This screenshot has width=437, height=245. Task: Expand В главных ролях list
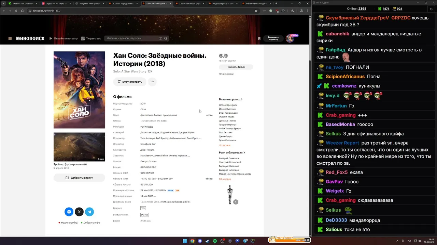tap(231, 99)
